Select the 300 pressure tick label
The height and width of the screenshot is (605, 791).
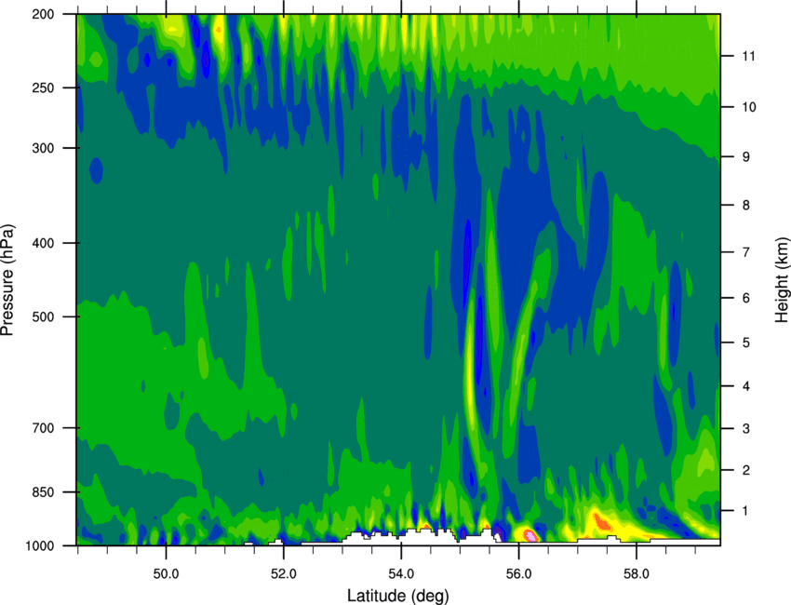pos(43,148)
